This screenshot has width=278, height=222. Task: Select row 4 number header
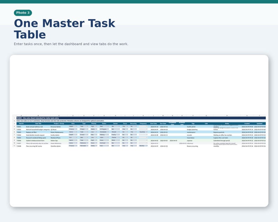coord(14,127)
